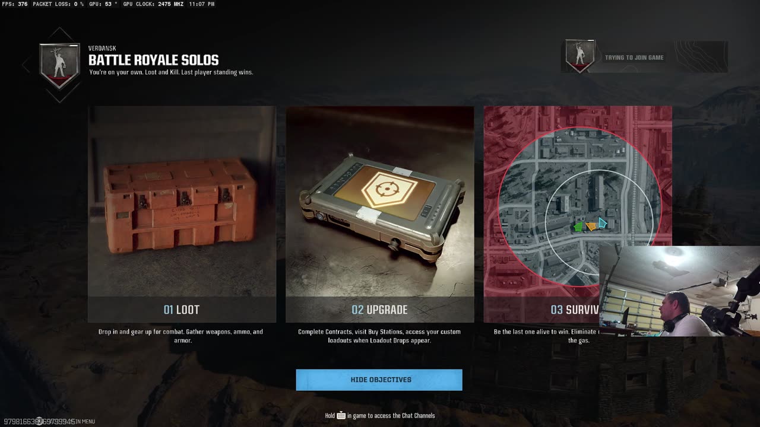Click the Battle Royale Solos title text

pos(154,60)
